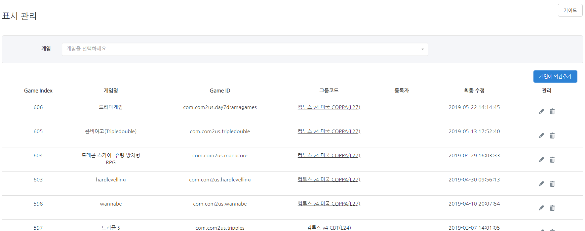Click the 등록자 column header
Image resolution: width=585 pixels, height=231 pixels.
[x=402, y=91]
